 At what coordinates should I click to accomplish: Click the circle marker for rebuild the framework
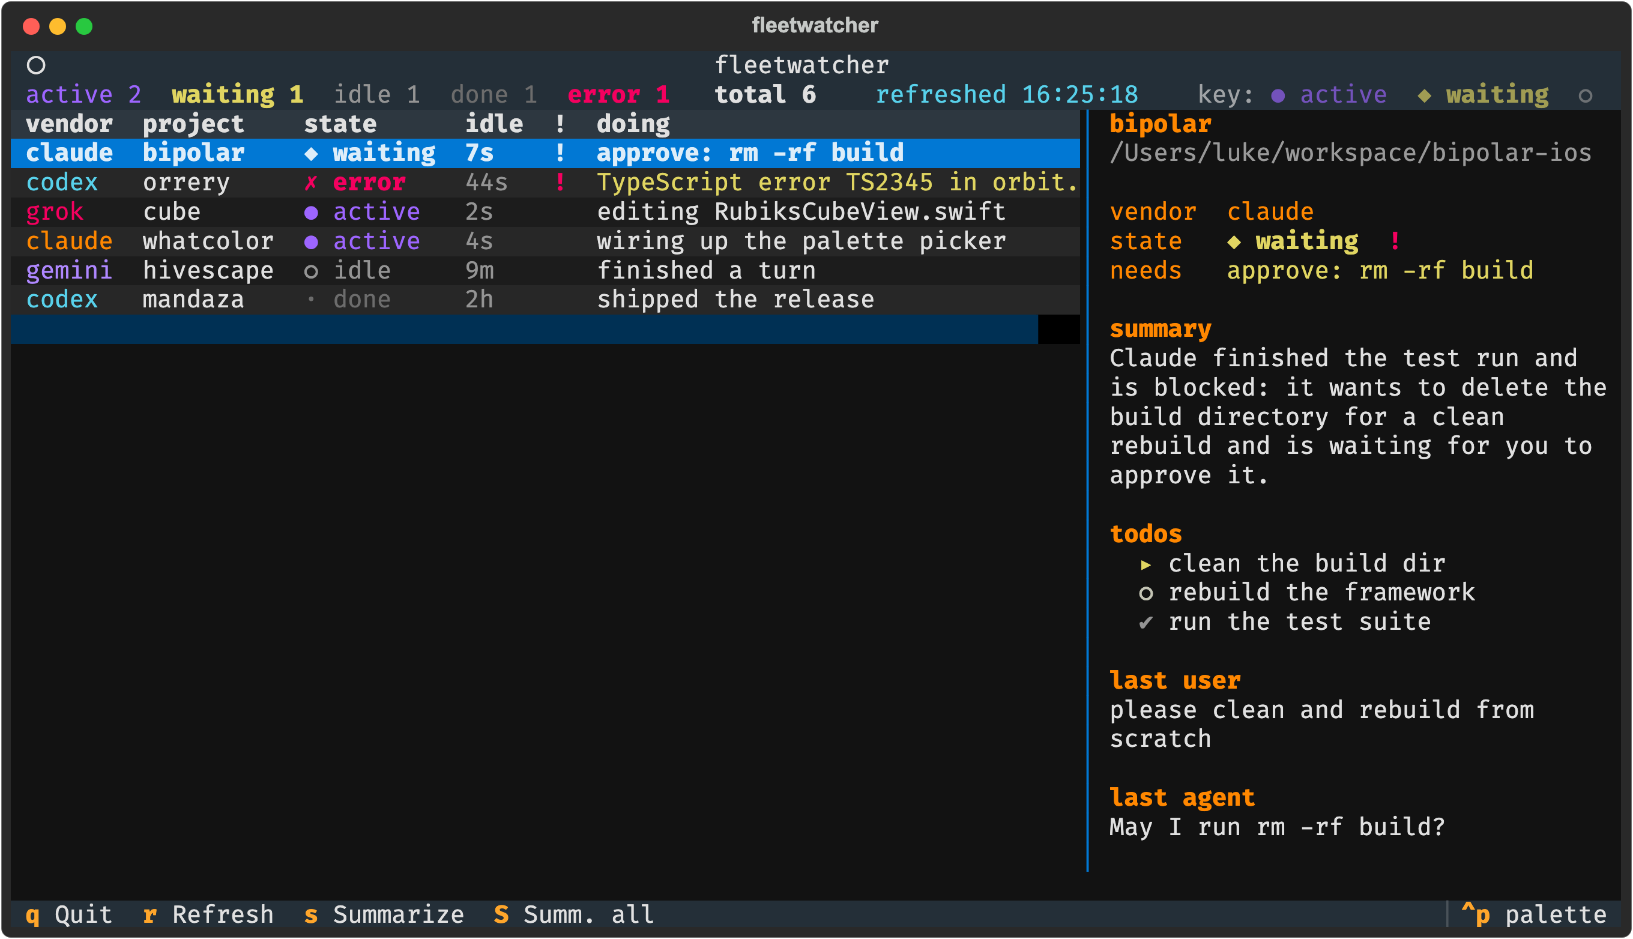pyautogui.click(x=1146, y=593)
